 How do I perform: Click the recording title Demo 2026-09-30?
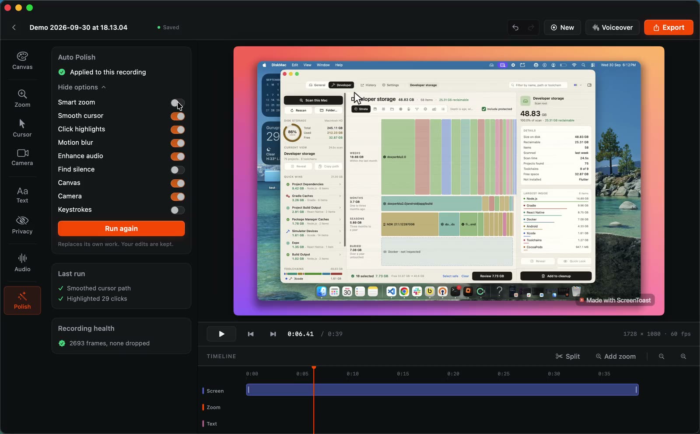pos(78,27)
